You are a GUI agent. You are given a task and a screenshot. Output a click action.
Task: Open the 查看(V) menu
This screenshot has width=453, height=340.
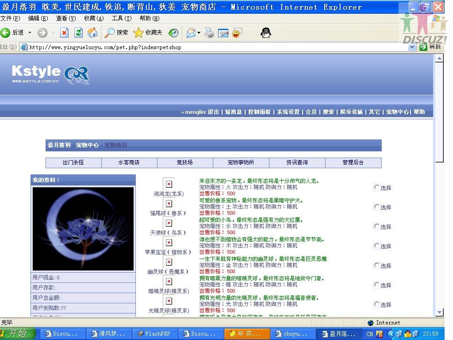(66, 18)
